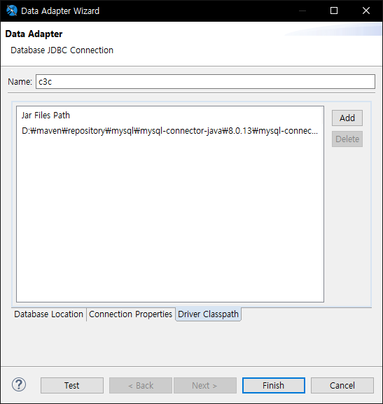
Task: Test the JDBC connection
Action: click(72, 386)
